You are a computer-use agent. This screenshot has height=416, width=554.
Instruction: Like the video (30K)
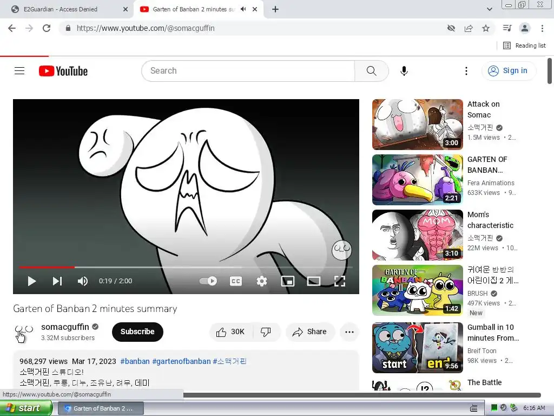click(230, 332)
